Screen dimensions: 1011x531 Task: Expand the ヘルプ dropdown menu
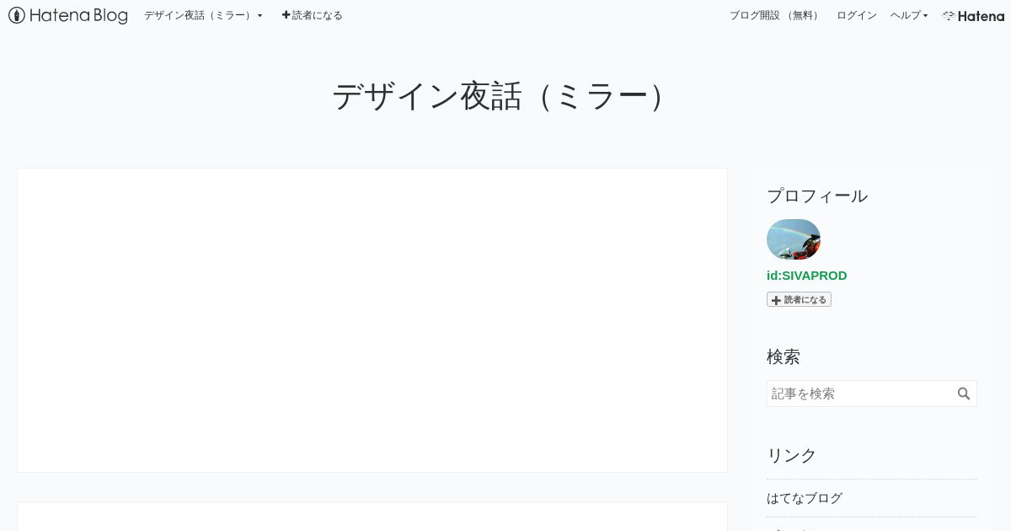[x=909, y=15]
